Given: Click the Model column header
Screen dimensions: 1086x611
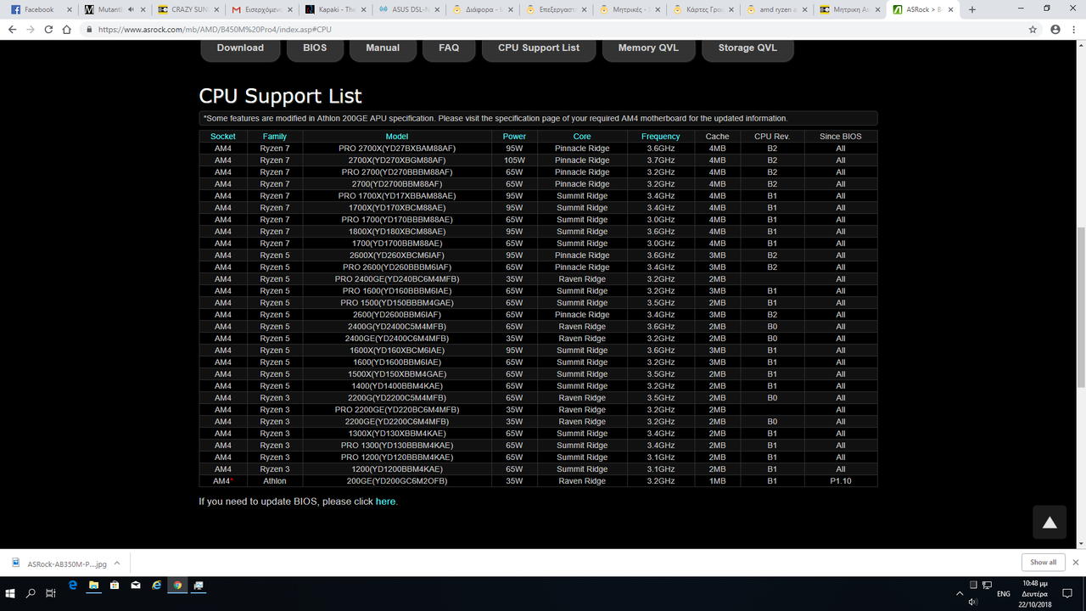Looking at the screenshot, I should pos(397,137).
